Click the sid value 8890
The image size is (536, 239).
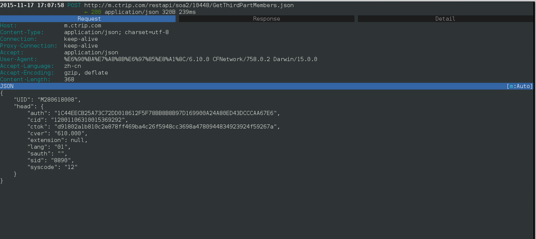[x=61, y=160]
